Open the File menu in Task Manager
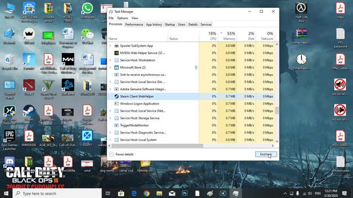Image resolution: width=353 pixels, height=198 pixels. point(111,18)
